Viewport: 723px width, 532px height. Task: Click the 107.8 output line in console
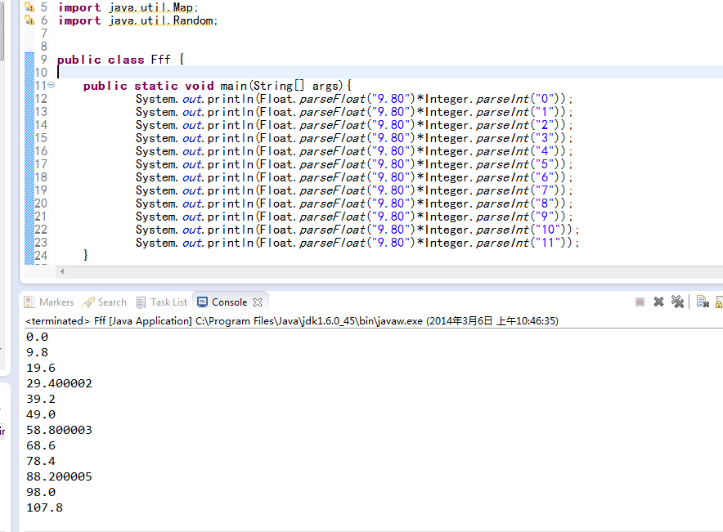(44, 507)
